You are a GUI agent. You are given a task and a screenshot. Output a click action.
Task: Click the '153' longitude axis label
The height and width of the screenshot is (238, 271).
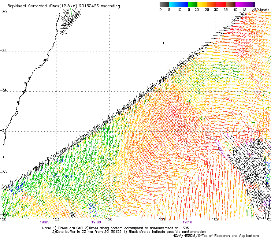56,219
